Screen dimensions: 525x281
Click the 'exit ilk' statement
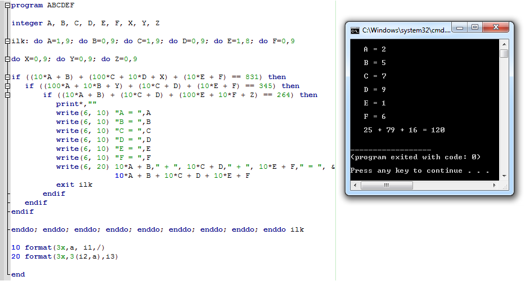[74, 185]
